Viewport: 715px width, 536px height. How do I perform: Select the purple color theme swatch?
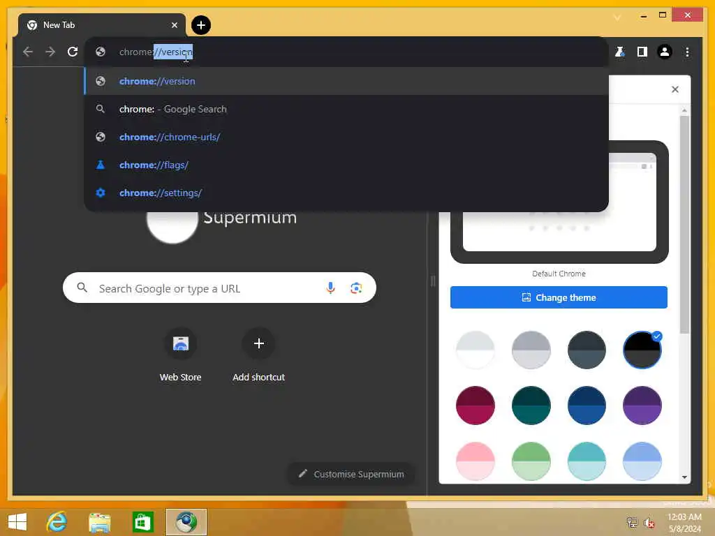642,405
